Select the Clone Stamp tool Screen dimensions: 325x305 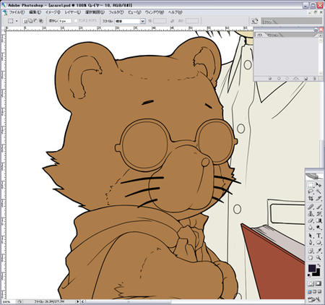[311, 214]
